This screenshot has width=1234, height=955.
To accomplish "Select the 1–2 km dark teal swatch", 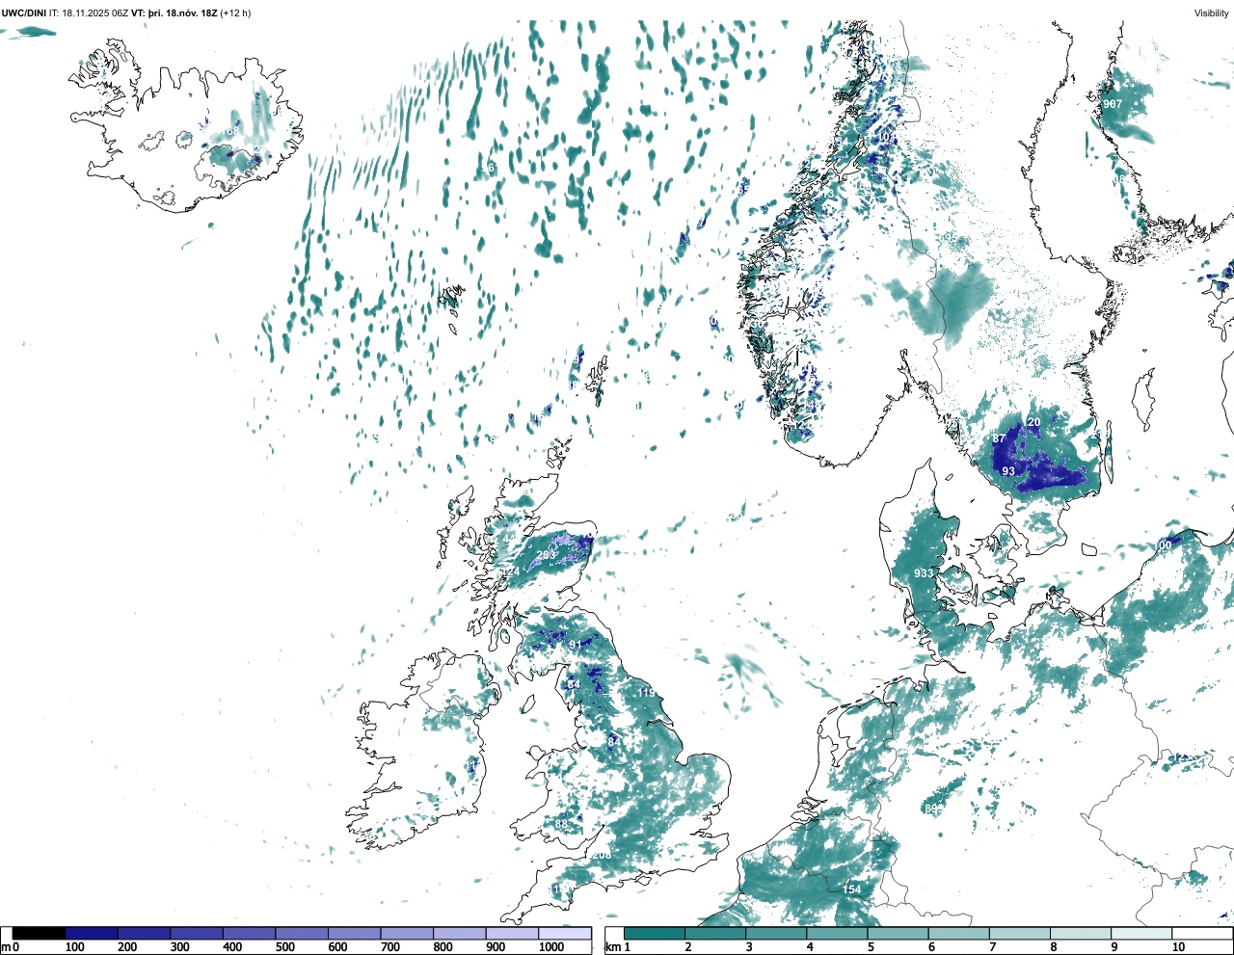I will pyautogui.click(x=655, y=933).
